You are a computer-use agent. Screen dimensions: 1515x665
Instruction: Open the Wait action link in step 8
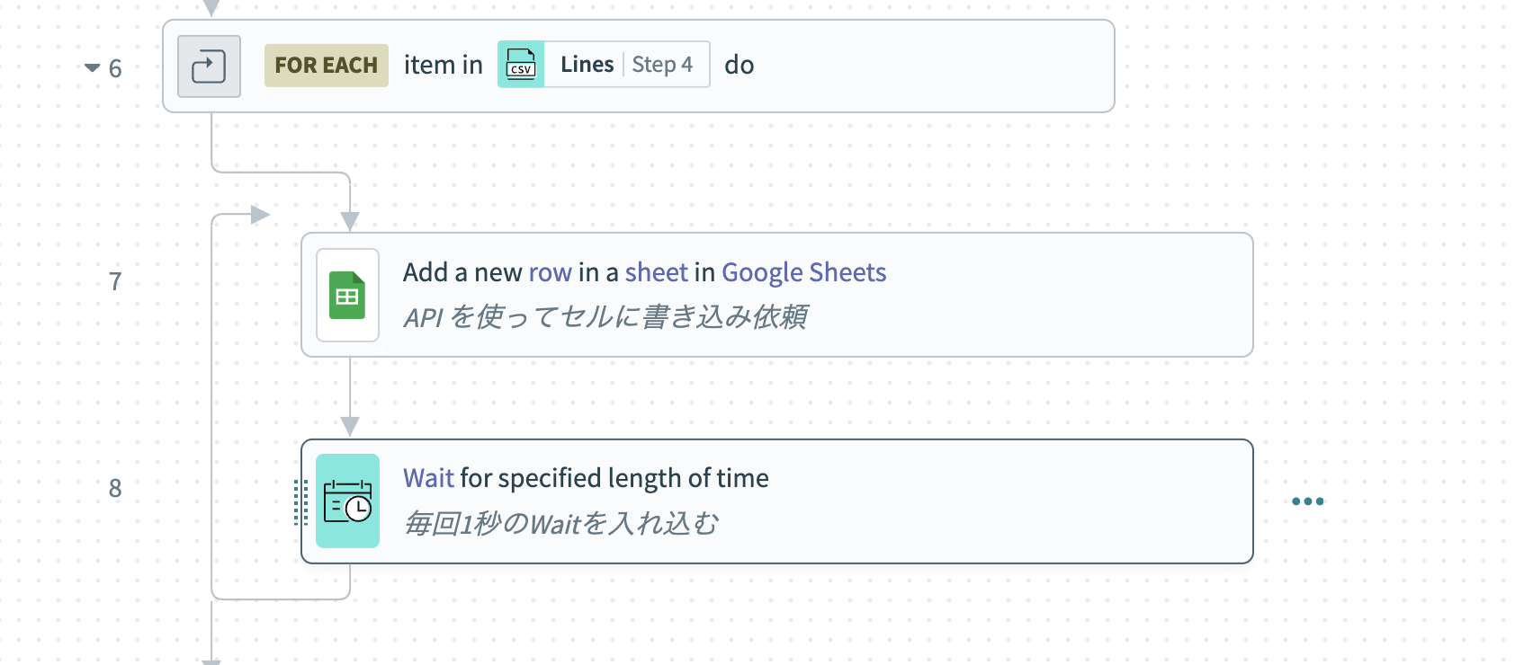[428, 477]
